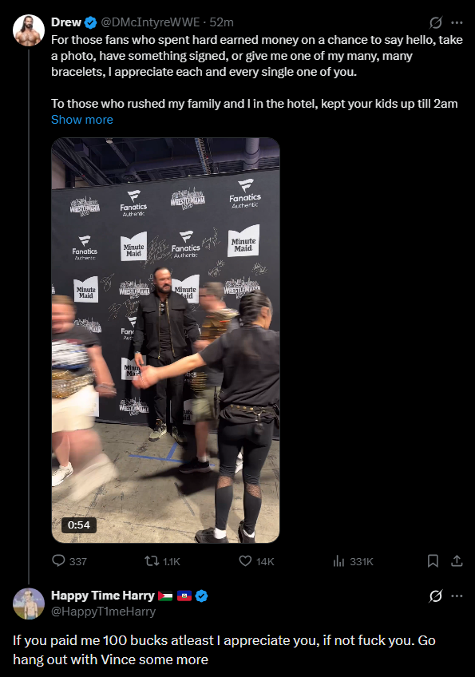Click Drew's blue verified badge
Screen dimensions: 475x677
pos(91,22)
